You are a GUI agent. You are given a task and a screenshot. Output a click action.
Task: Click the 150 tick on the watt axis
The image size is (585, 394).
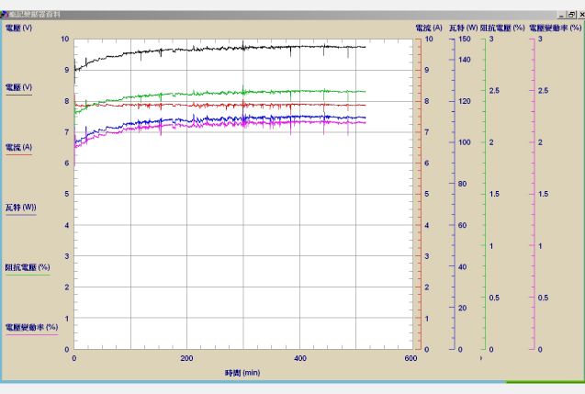[465, 39]
